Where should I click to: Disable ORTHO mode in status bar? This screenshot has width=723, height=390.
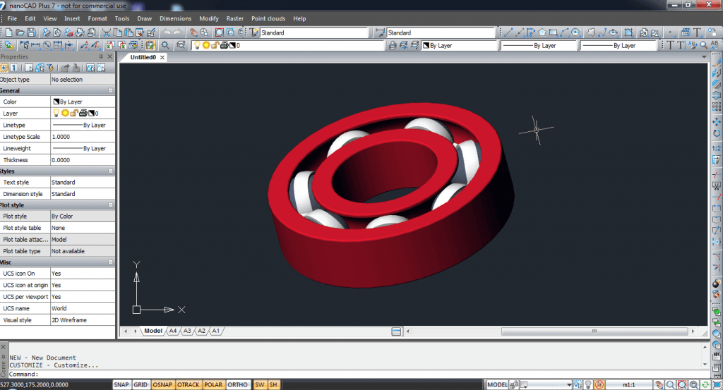238,384
